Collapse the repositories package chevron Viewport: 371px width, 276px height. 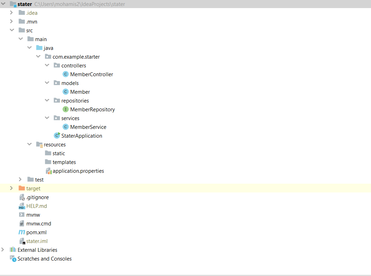pos(47,100)
